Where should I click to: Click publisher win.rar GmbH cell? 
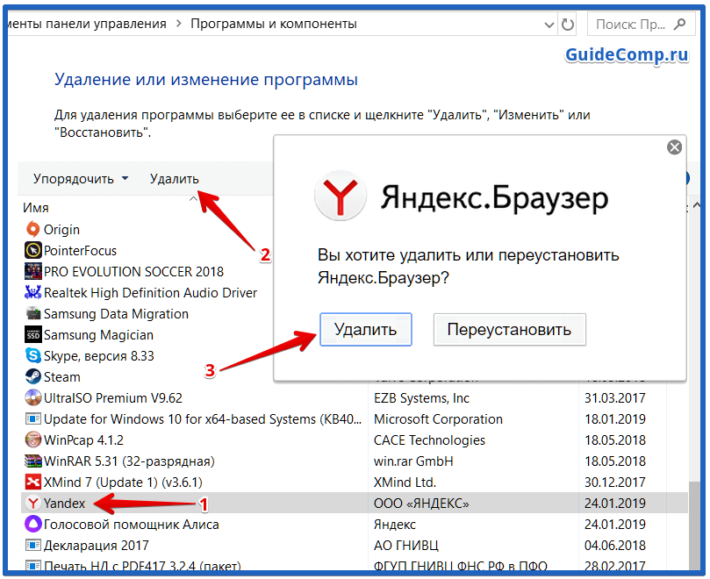point(413,461)
